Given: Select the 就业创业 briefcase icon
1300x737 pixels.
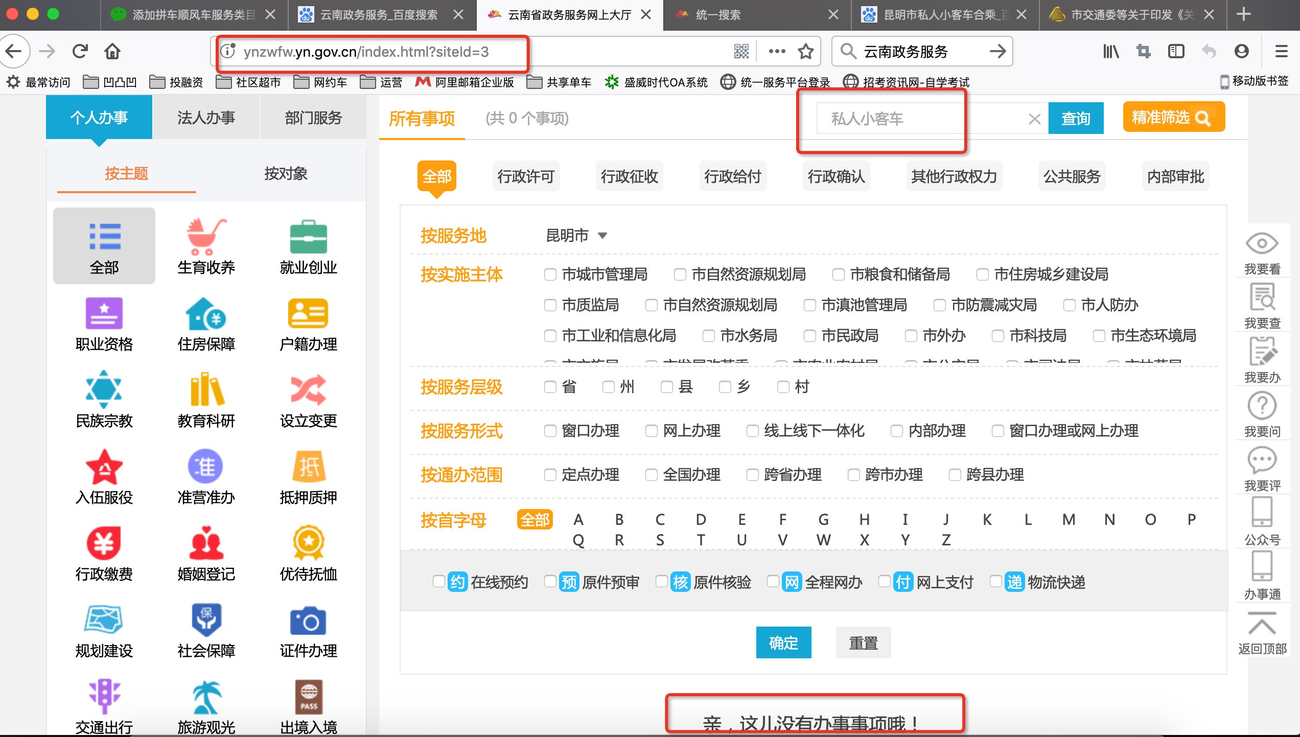Looking at the screenshot, I should click(308, 238).
